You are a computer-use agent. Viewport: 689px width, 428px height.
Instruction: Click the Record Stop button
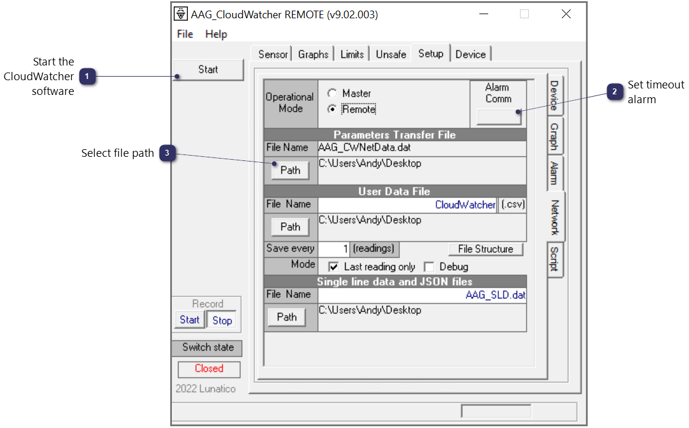[x=222, y=320]
